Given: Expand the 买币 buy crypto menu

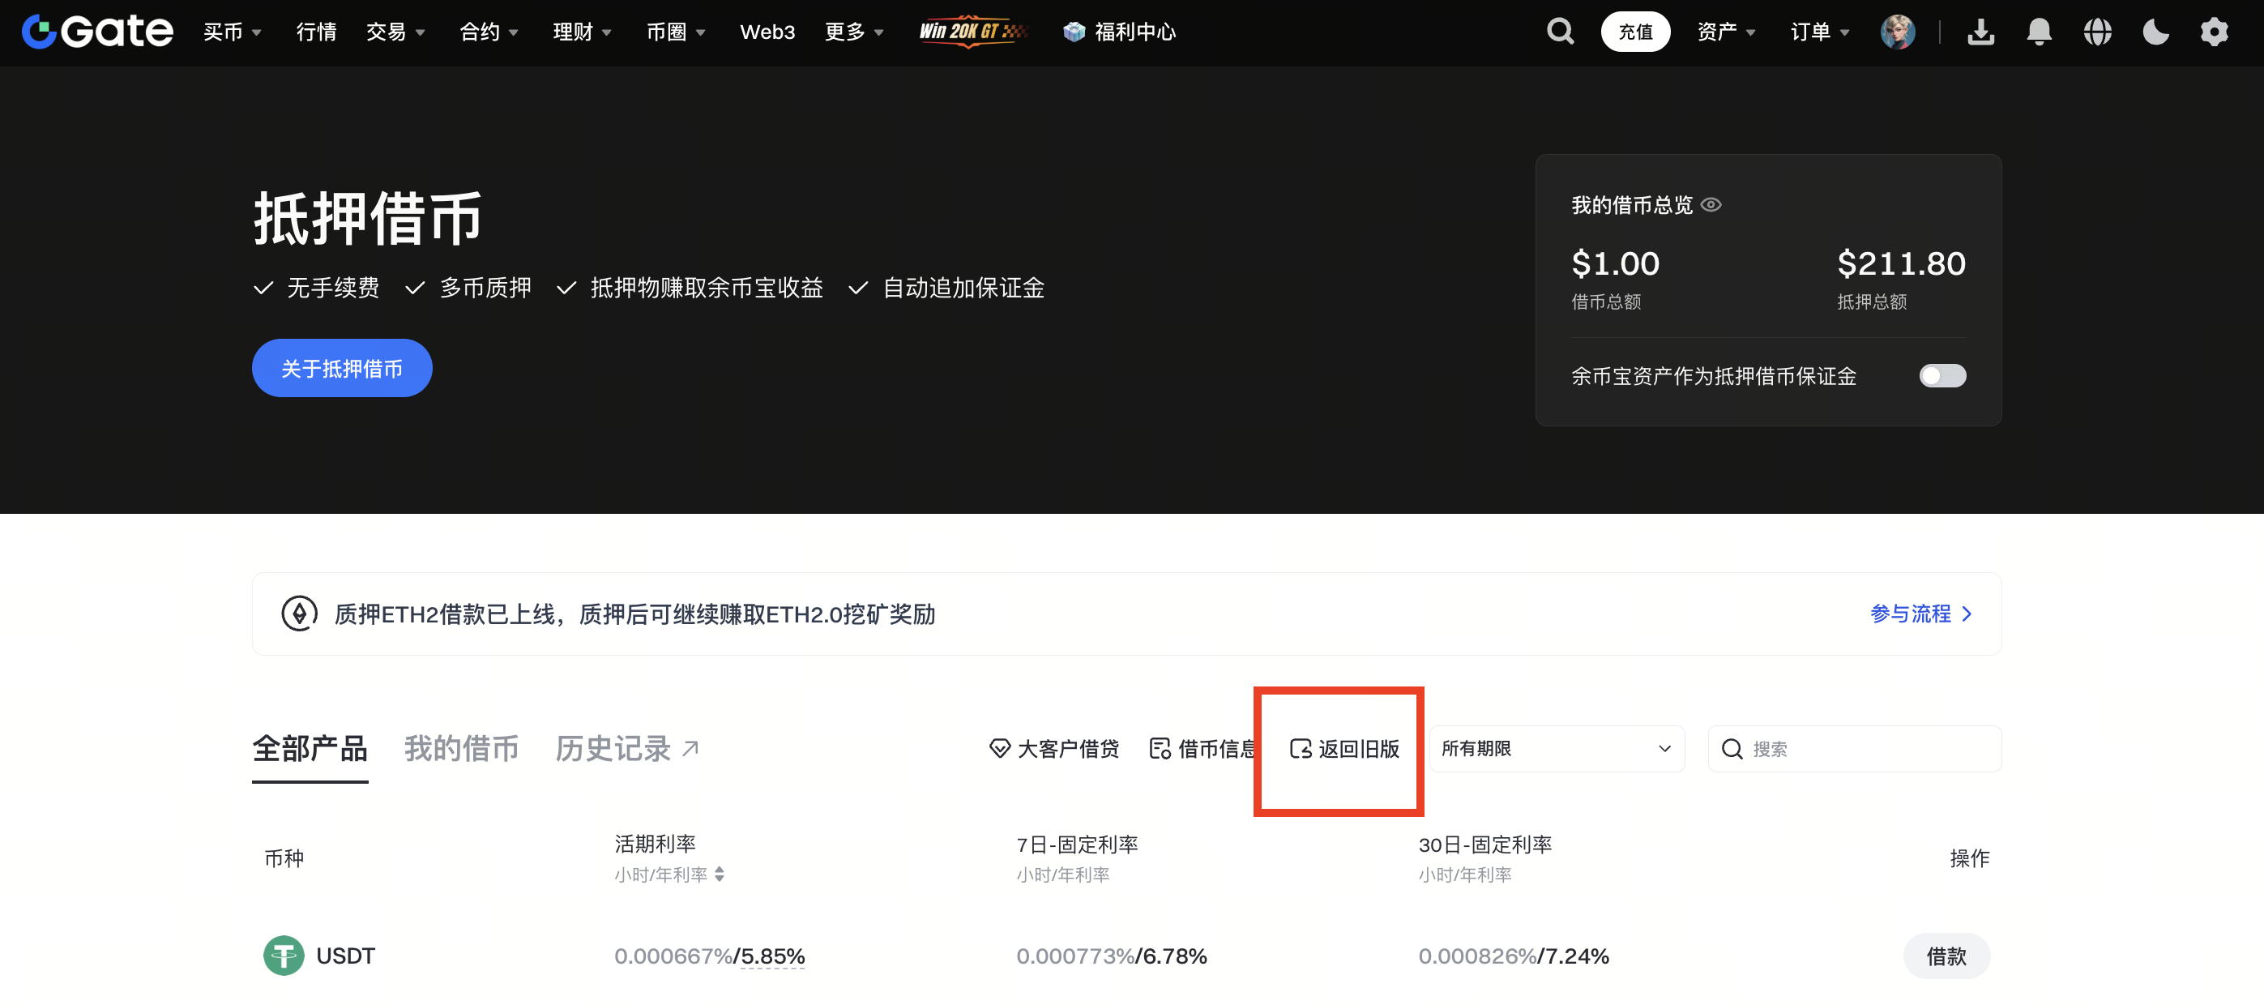Looking at the screenshot, I should (x=231, y=32).
